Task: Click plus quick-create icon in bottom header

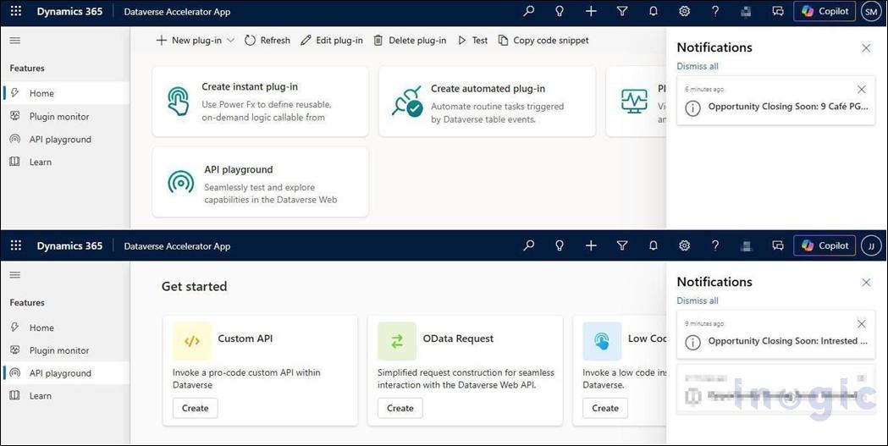Action: coord(591,245)
